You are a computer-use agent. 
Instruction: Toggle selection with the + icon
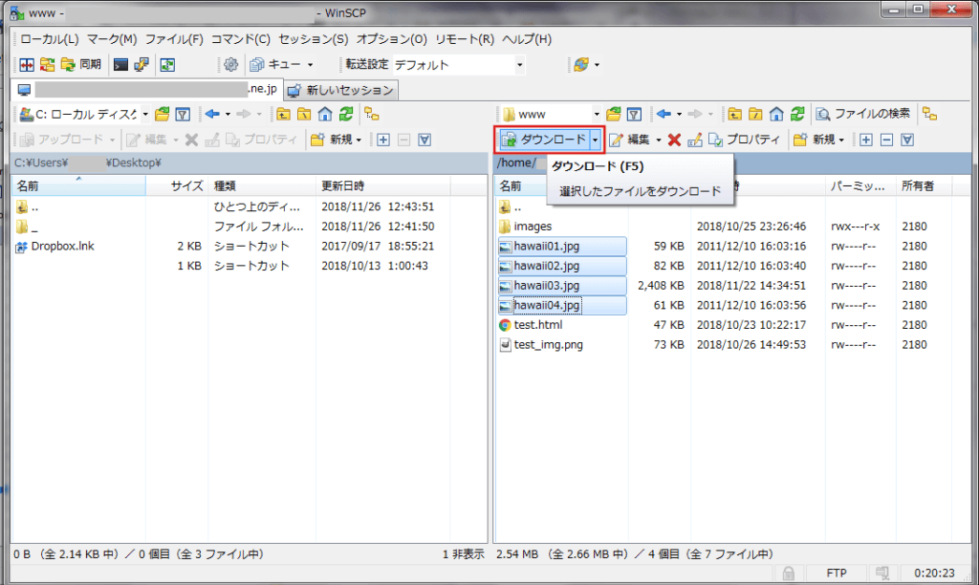(865, 140)
